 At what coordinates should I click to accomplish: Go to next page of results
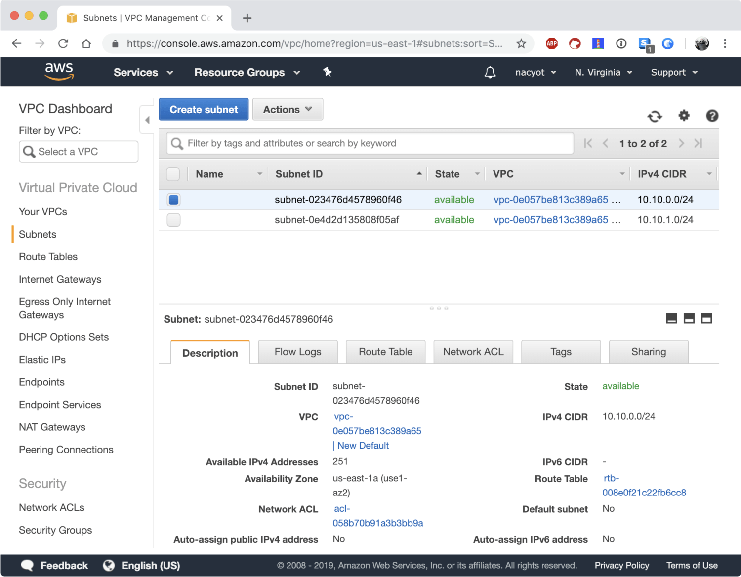(x=681, y=143)
